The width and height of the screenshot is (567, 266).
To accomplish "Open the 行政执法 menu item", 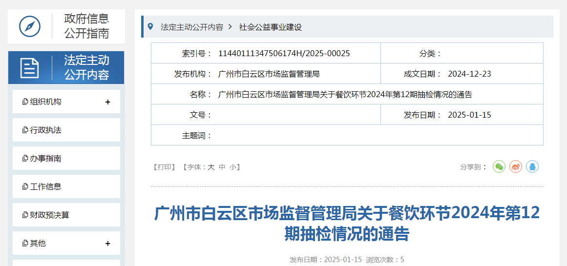I will point(66,130).
